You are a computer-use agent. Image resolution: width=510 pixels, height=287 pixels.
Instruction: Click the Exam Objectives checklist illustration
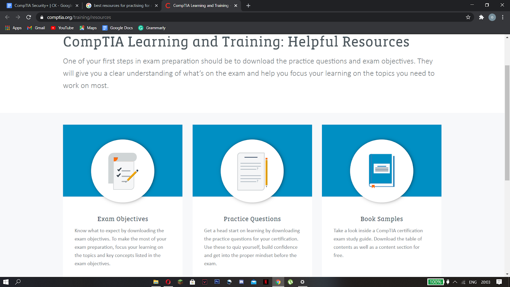point(123,171)
